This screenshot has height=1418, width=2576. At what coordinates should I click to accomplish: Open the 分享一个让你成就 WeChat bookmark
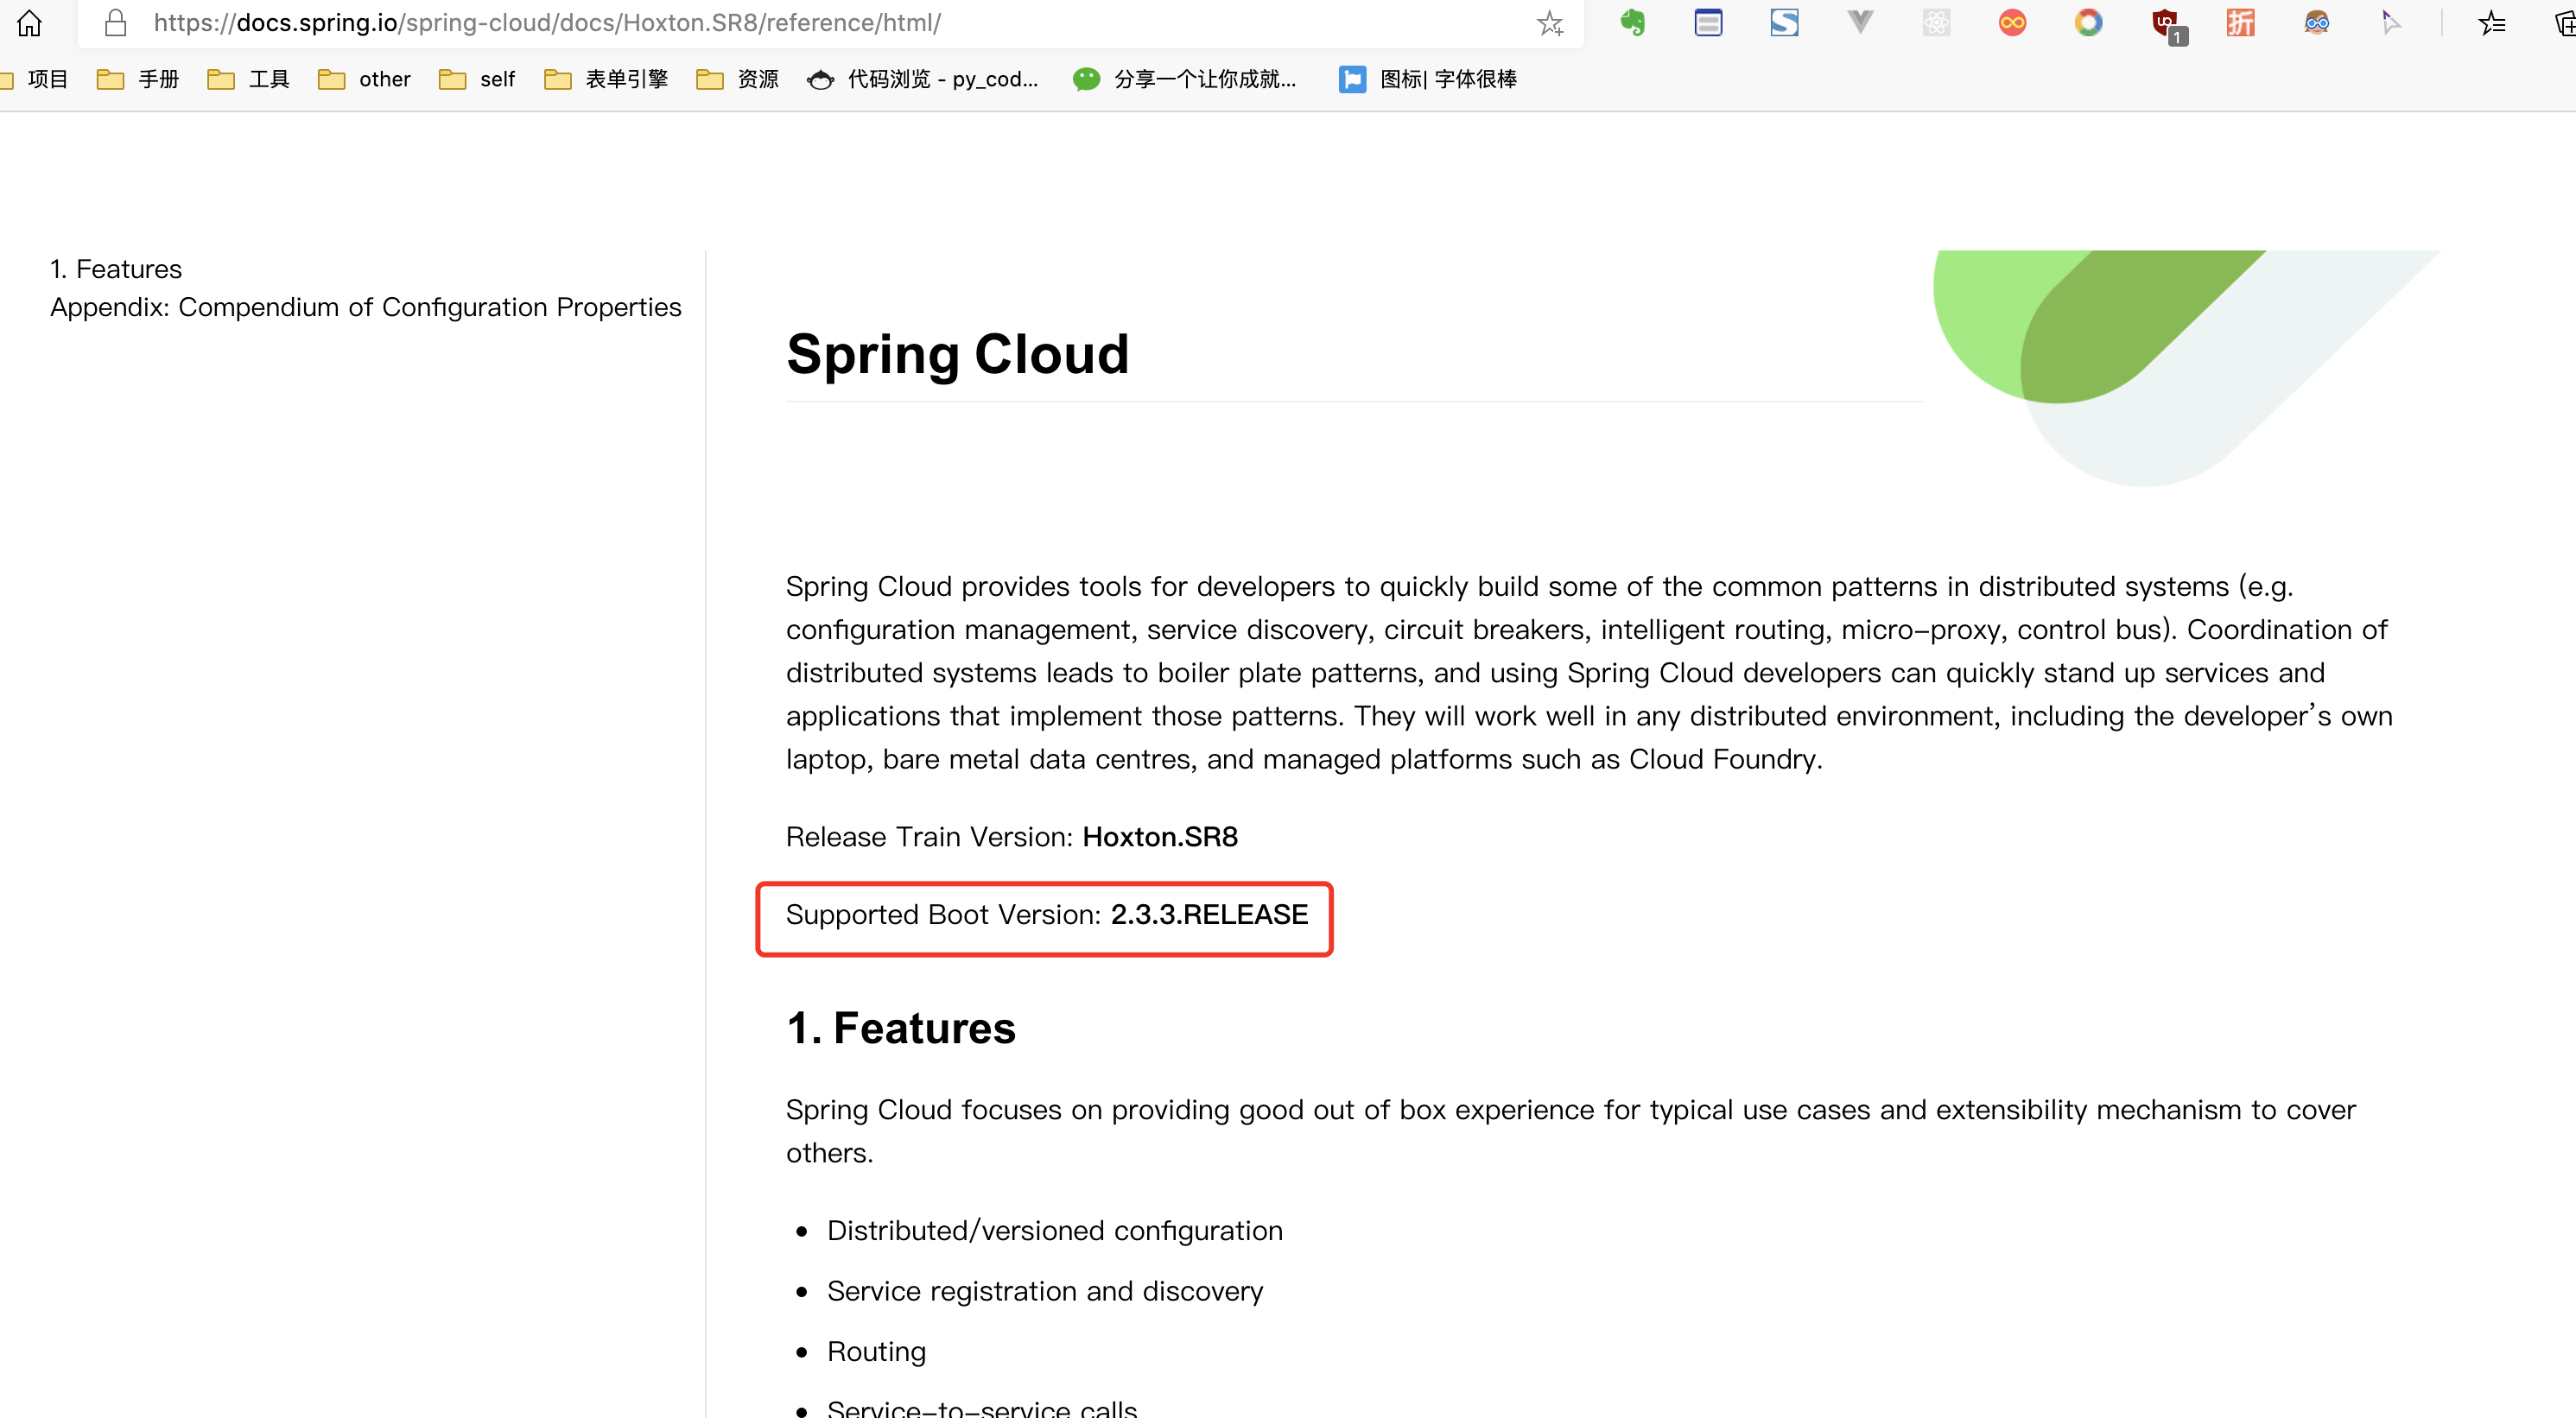(x=1185, y=79)
